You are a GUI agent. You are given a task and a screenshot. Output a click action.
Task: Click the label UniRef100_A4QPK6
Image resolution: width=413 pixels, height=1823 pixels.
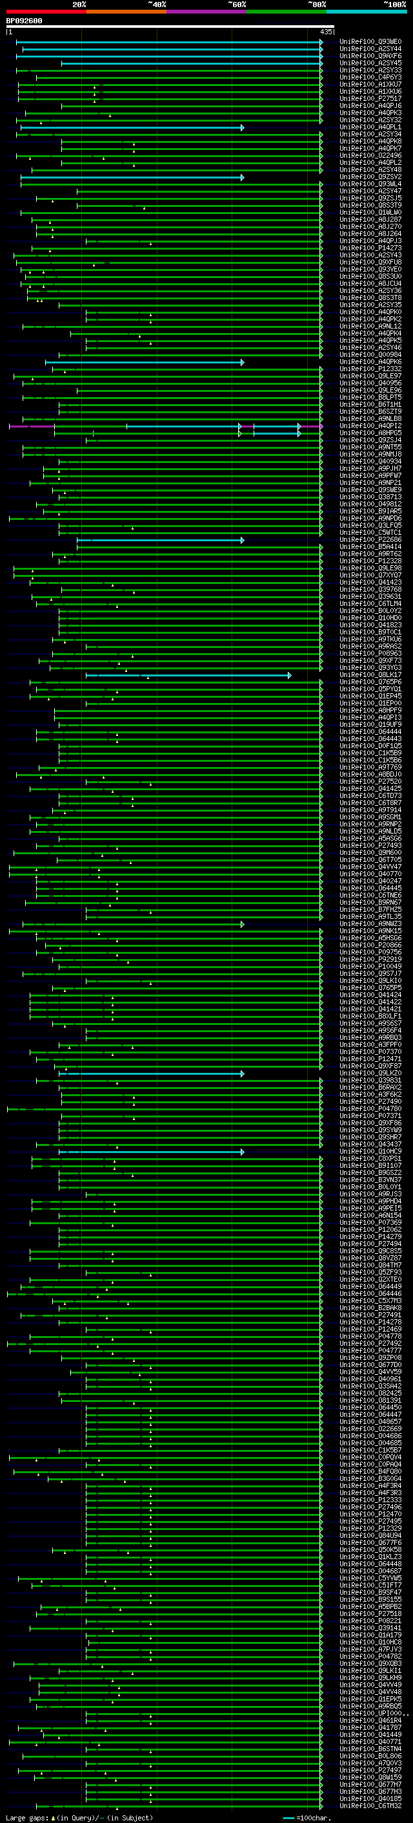370,361
